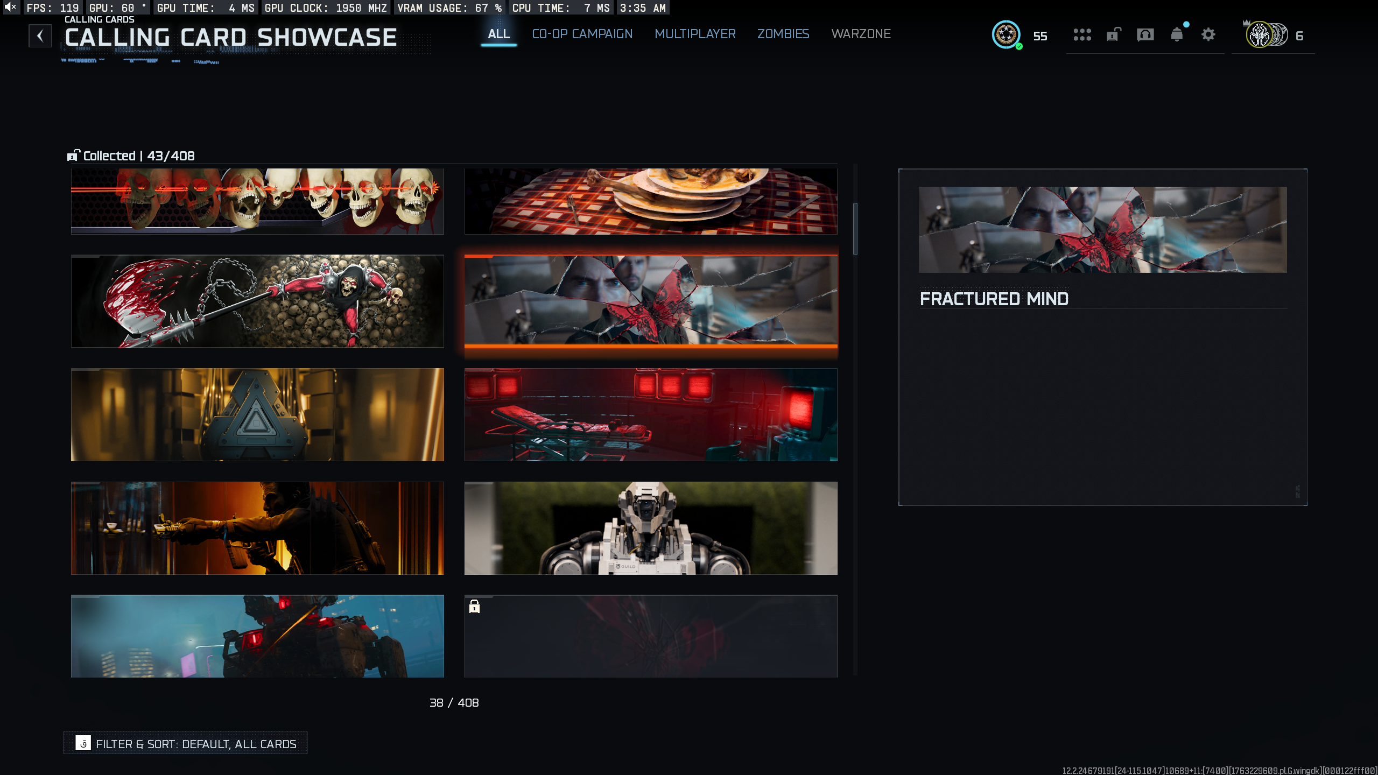The image size is (1378, 775).
Task: Open the settings gear
Action: (1208, 35)
